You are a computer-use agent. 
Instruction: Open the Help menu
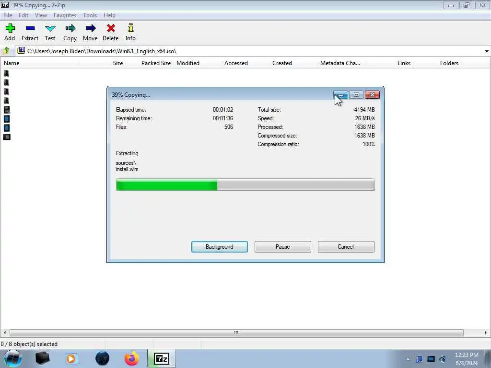pos(110,15)
